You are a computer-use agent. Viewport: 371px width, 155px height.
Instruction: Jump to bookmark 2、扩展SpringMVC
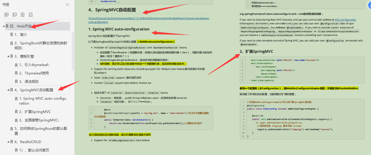[x=35, y=112]
